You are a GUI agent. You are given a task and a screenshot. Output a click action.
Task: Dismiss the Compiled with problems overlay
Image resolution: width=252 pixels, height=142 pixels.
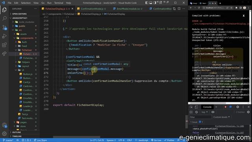(244, 16)
